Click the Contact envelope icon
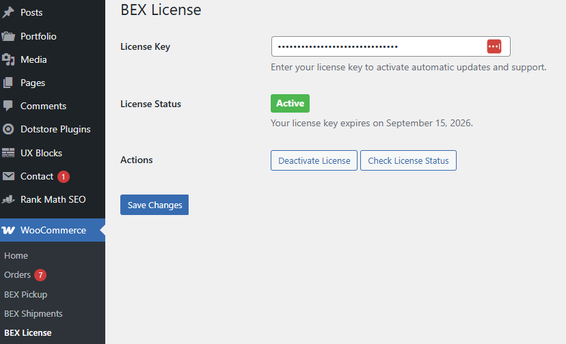 click(x=8, y=176)
